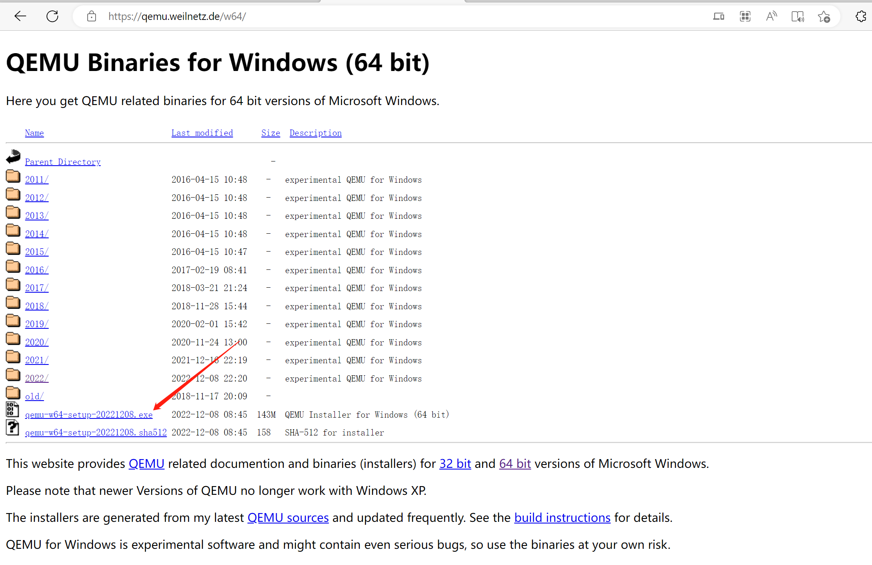
Task: Open the old/ directory link
Action: (34, 396)
